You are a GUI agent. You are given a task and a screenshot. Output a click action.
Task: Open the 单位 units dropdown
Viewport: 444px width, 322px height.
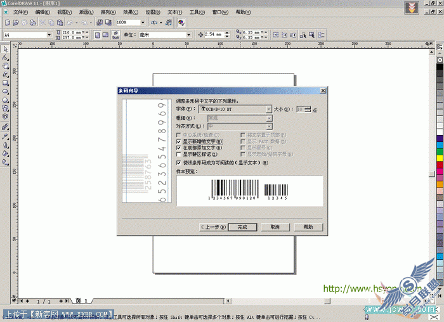coord(189,35)
